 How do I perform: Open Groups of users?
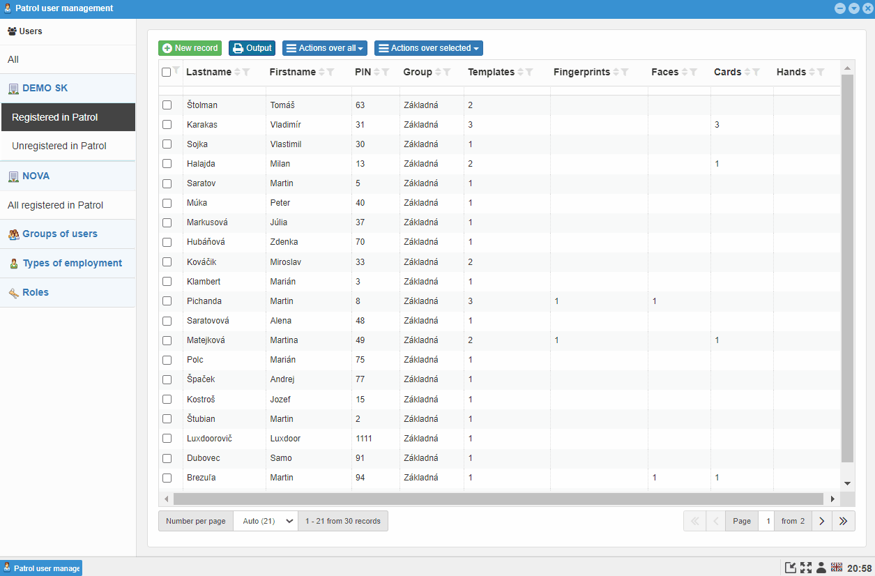[68, 234]
